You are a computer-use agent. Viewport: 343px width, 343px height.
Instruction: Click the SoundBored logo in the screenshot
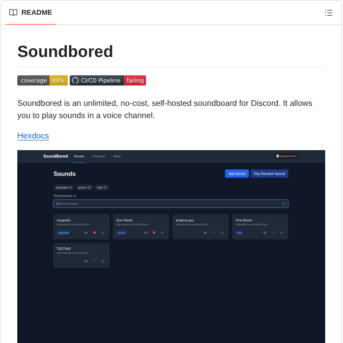point(55,156)
